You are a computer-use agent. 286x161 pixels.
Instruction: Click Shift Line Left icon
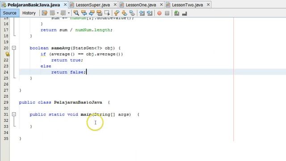pos(142,13)
